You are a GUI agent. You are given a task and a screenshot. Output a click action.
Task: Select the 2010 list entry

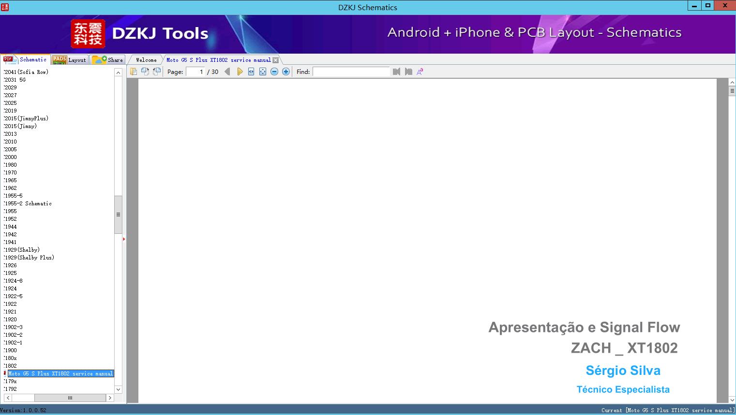(x=10, y=142)
